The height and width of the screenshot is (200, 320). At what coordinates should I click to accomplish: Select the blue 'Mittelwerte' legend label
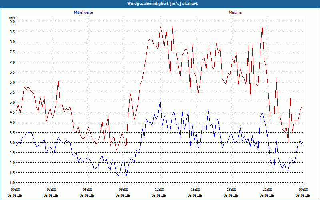(x=84, y=12)
